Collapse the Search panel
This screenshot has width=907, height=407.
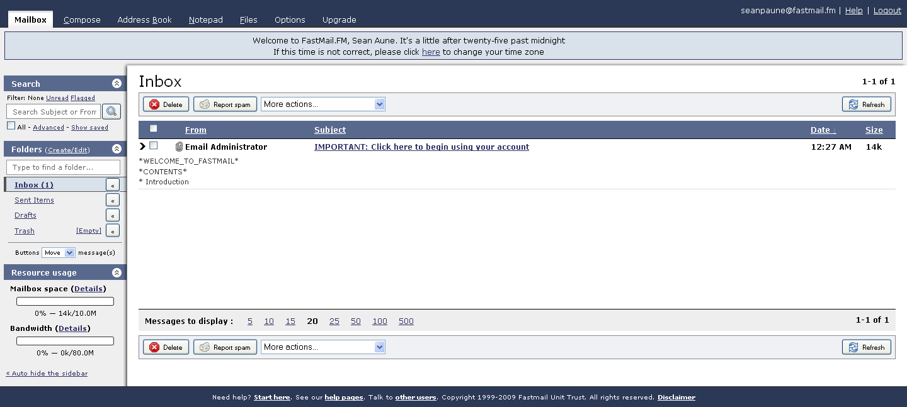[x=117, y=84]
